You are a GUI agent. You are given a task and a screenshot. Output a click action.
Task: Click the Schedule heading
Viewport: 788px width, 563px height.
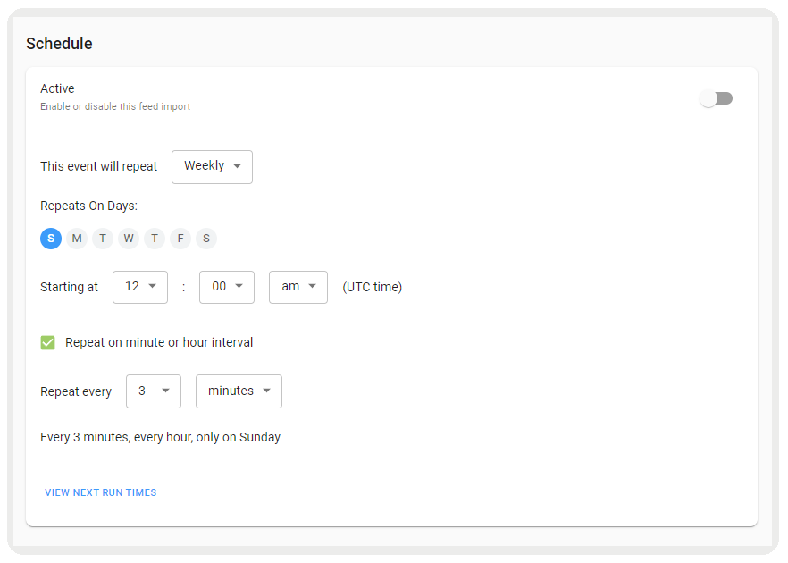point(59,44)
